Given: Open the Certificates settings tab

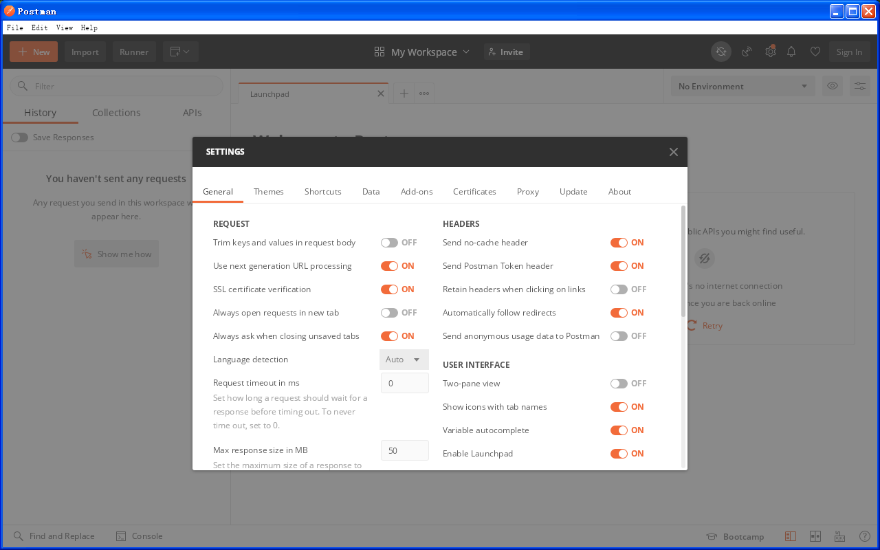Looking at the screenshot, I should (x=474, y=192).
